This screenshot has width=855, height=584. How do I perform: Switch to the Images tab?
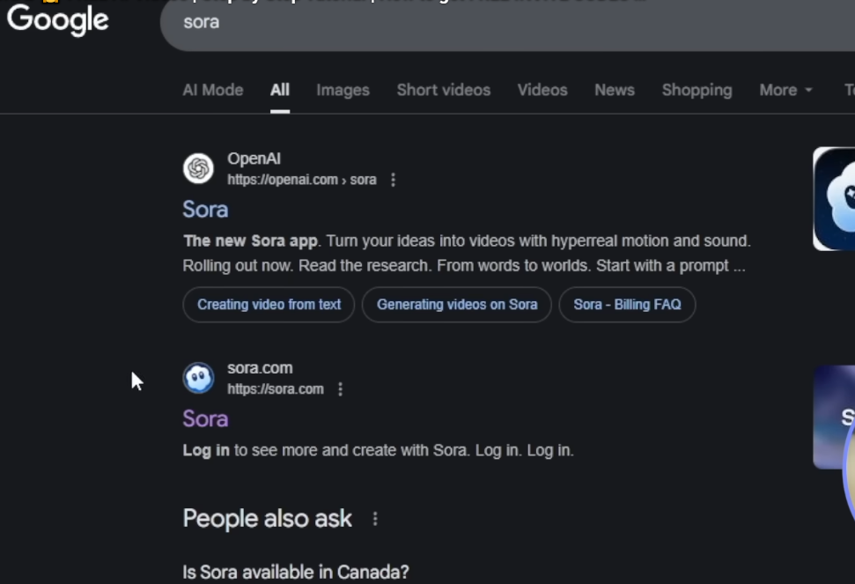[x=343, y=90]
